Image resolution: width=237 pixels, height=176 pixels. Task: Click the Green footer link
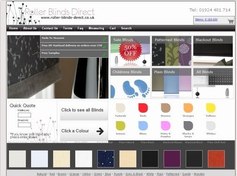point(98,174)
